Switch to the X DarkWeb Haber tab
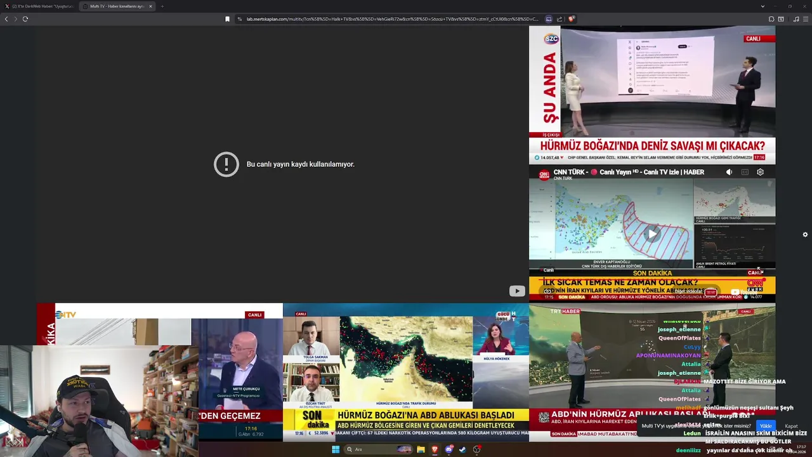 [x=39, y=6]
